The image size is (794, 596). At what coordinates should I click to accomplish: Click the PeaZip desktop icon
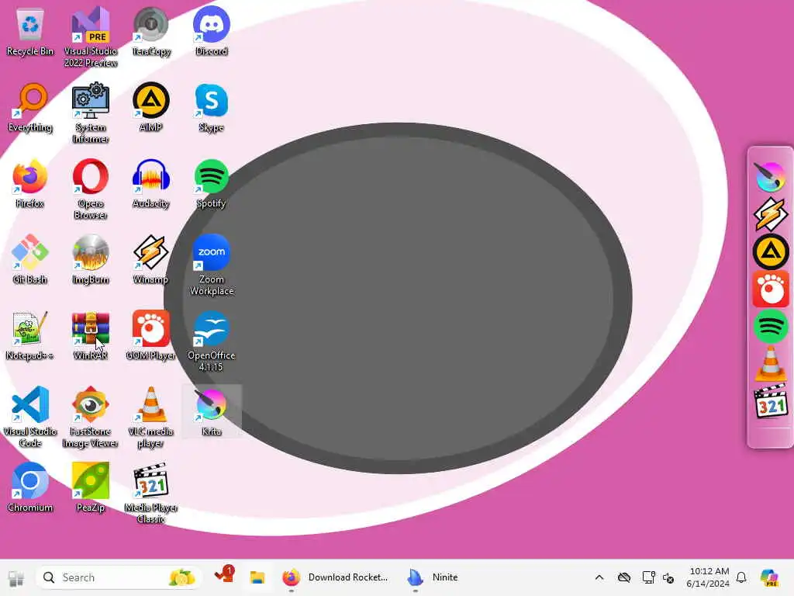coord(91,487)
